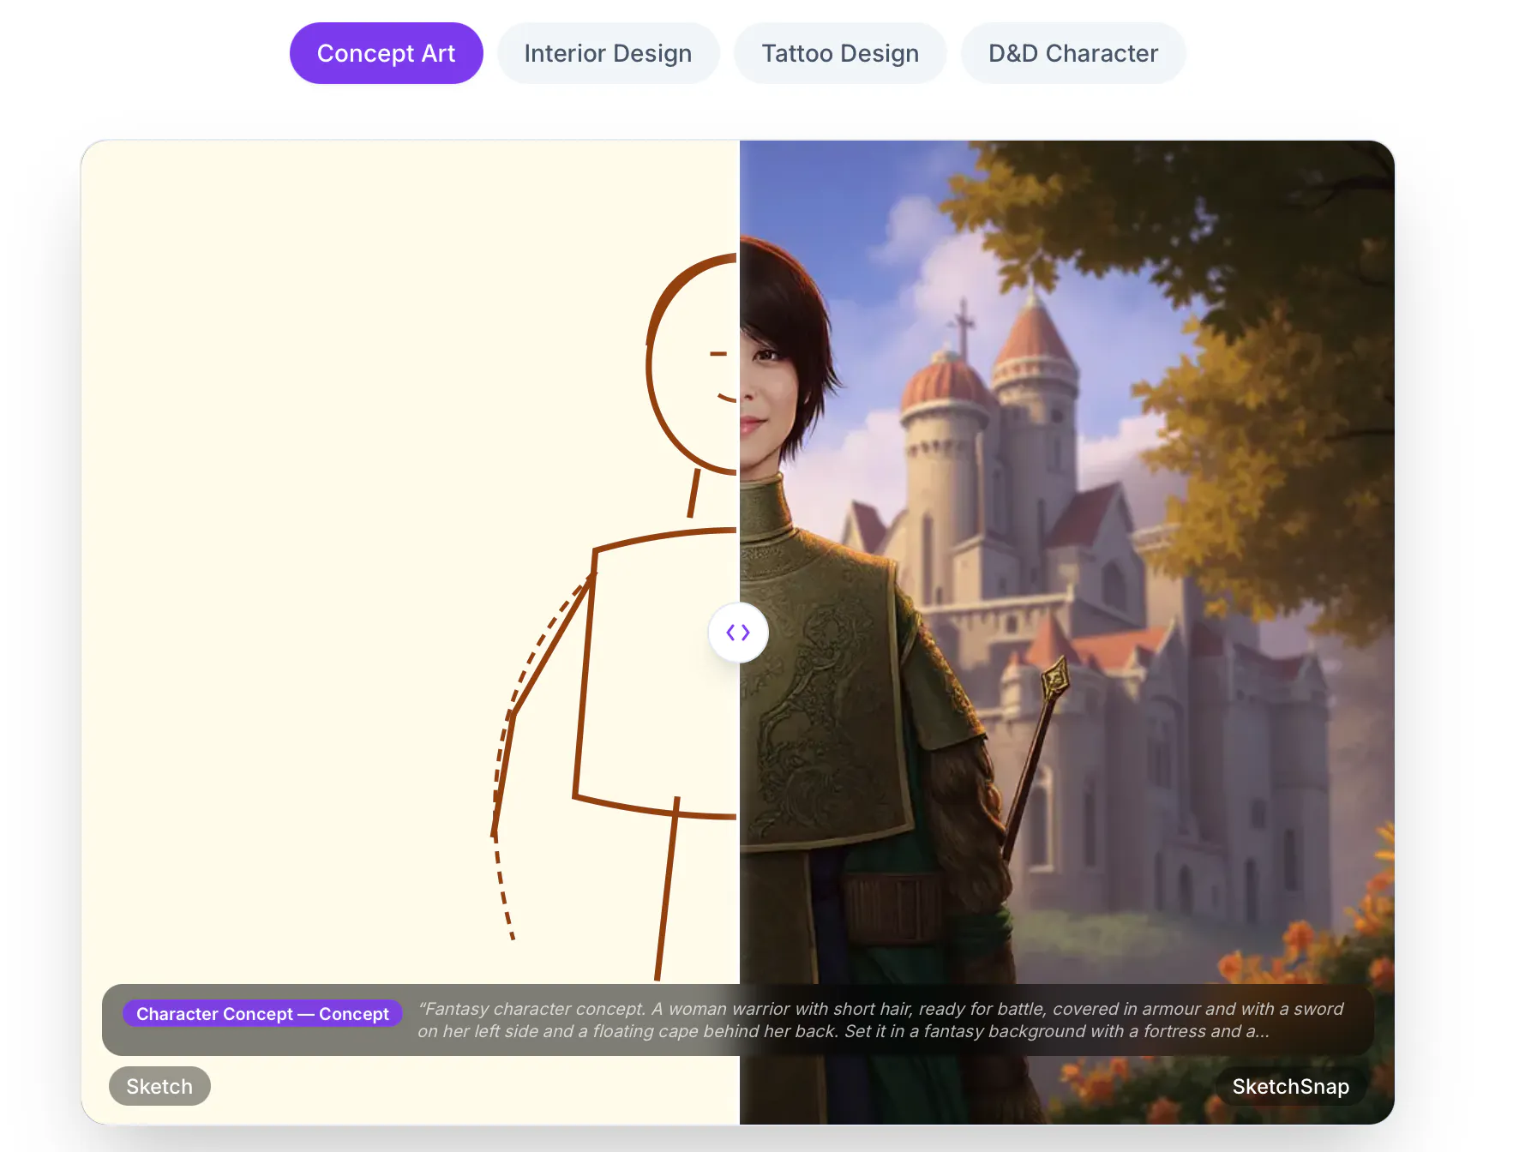This screenshot has height=1152, width=1519.
Task: Click the fantasy character prompt description text
Action: 880,1020
